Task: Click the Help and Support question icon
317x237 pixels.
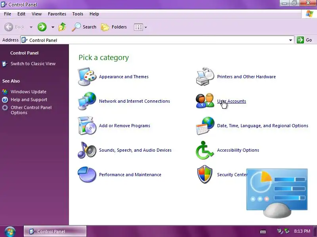Action: 5,100
